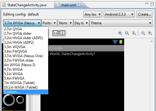Screen dimensions: 156x111
Task: Click the large progress bar widget in palette
Action: tap(9, 100)
